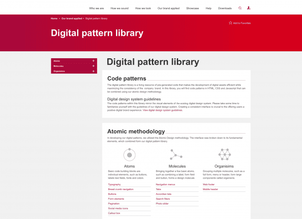The width and height of the screenshot is (302, 219).
Task: Open the Typography link
Action: (x=114, y=184)
